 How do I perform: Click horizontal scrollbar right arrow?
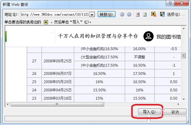[178, 104]
